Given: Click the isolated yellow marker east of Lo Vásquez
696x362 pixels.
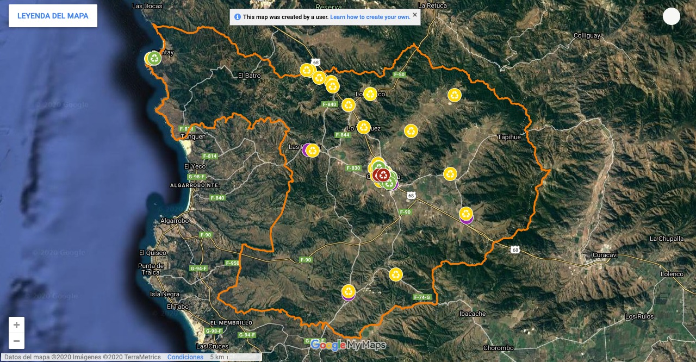Looking at the screenshot, I should click(411, 131).
